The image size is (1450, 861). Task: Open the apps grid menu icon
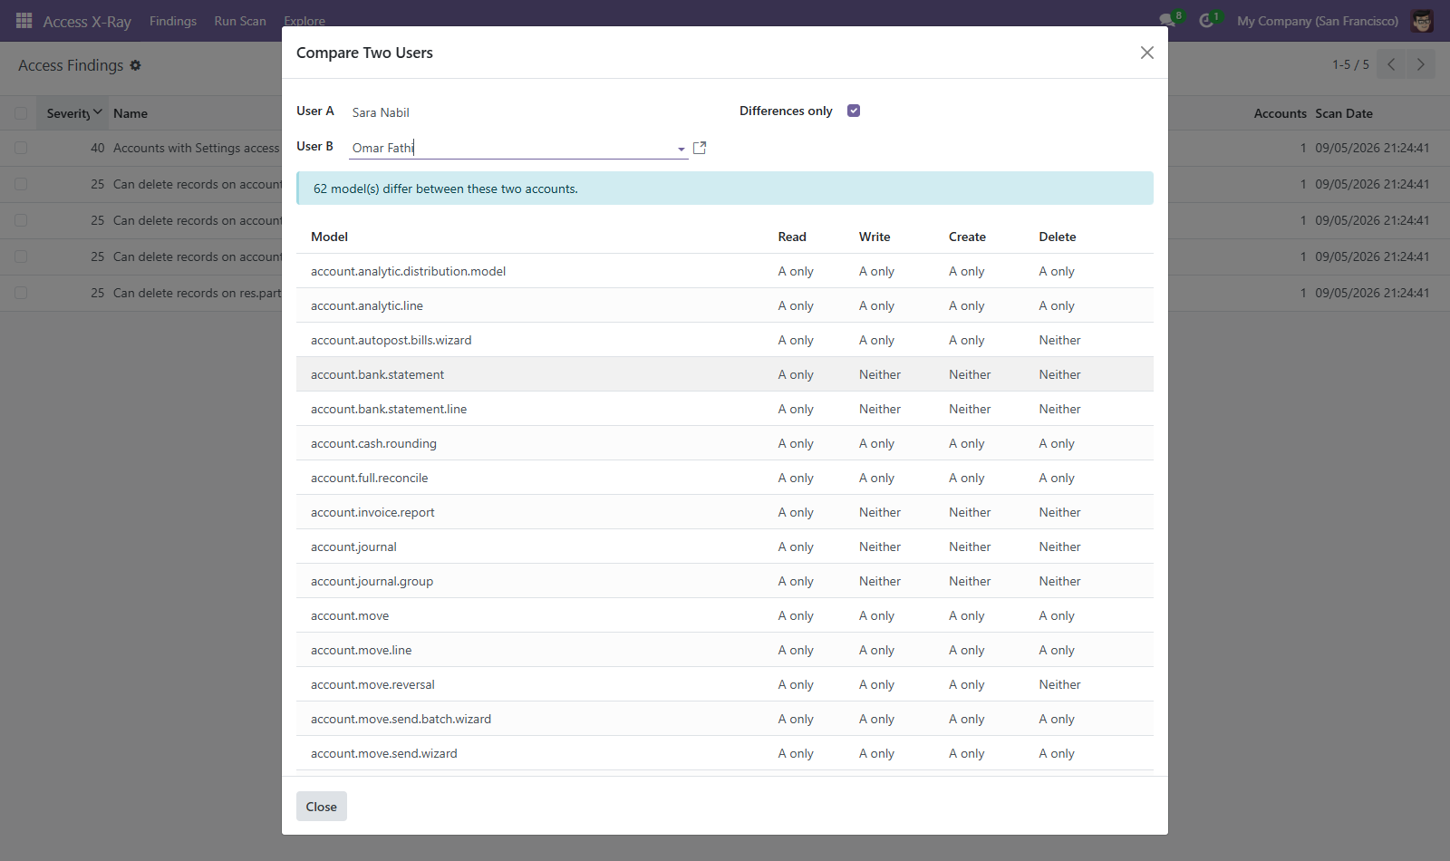click(x=24, y=20)
